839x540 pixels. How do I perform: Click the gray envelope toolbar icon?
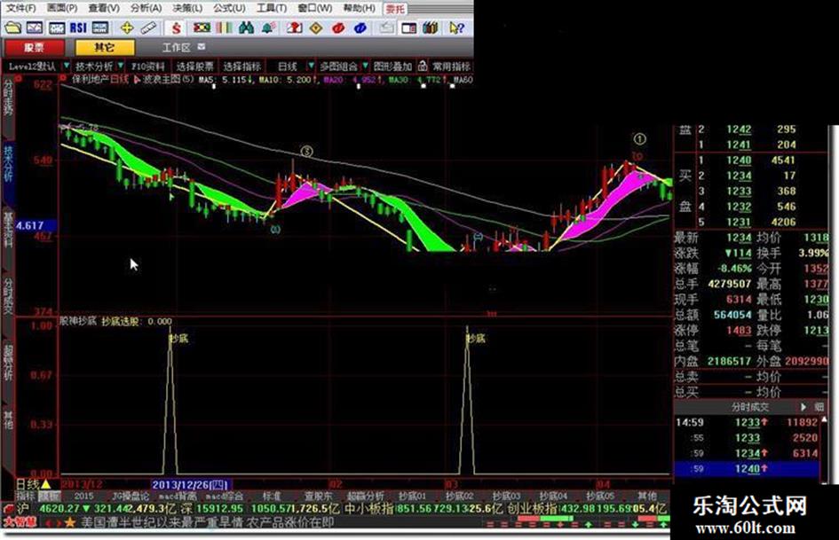386,27
